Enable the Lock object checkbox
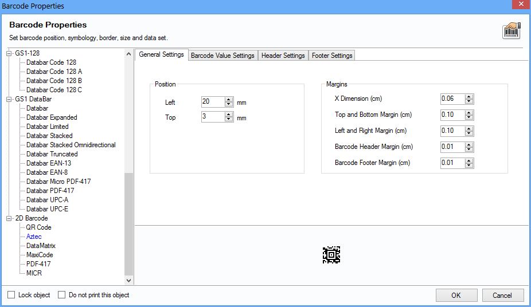This screenshot has width=531, height=307. tap(12, 295)
